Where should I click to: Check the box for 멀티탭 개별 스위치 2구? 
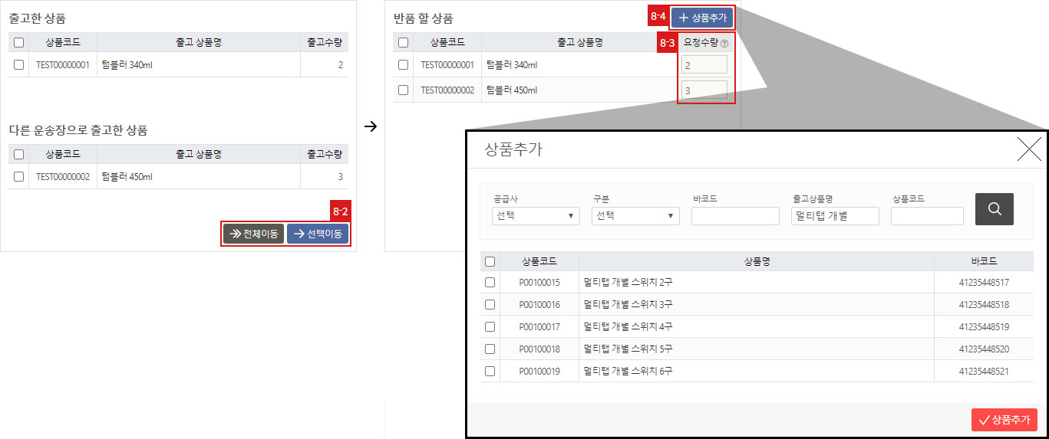(x=490, y=283)
